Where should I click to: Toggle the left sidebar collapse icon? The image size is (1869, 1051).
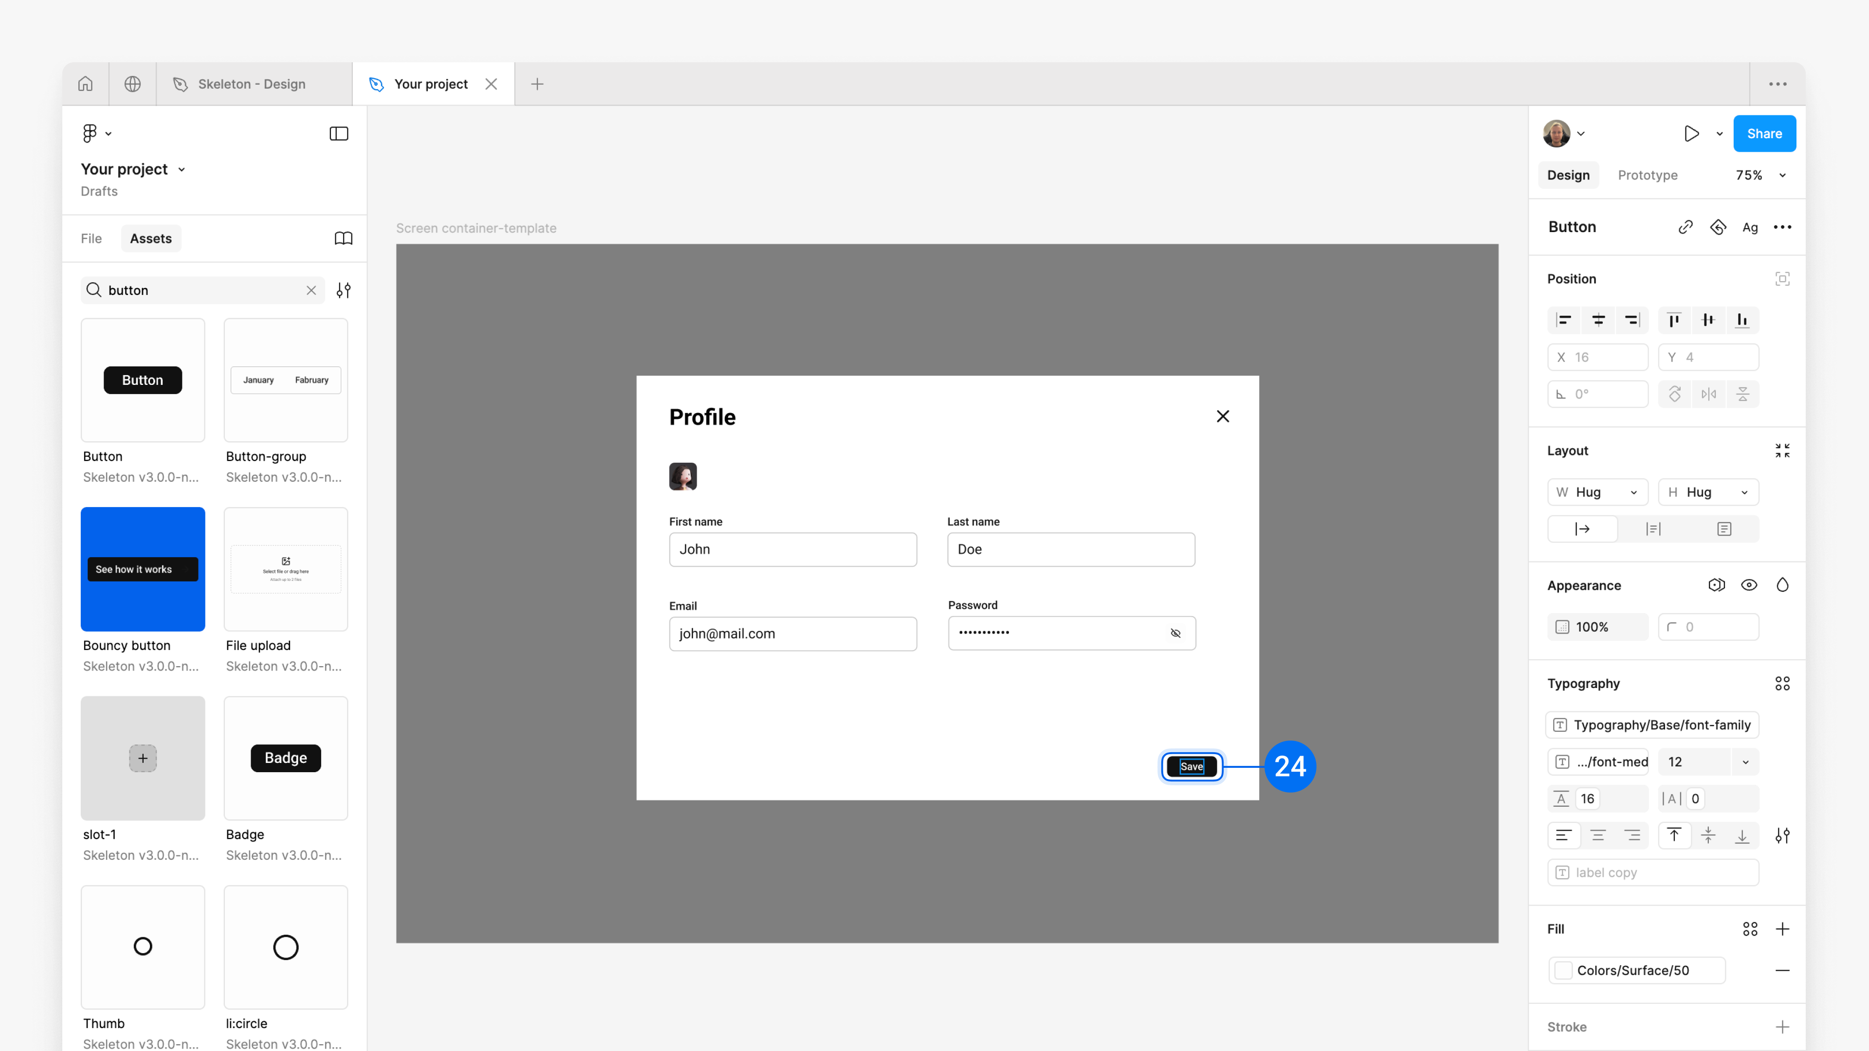tap(339, 133)
